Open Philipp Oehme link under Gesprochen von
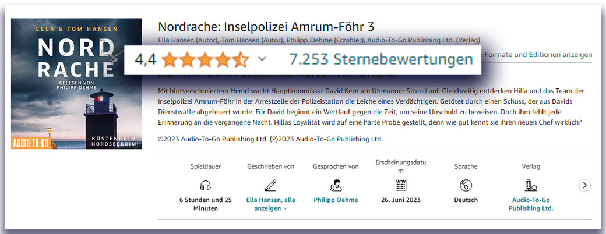The width and height of the screenshot is (606, 234). coord(336,200)
